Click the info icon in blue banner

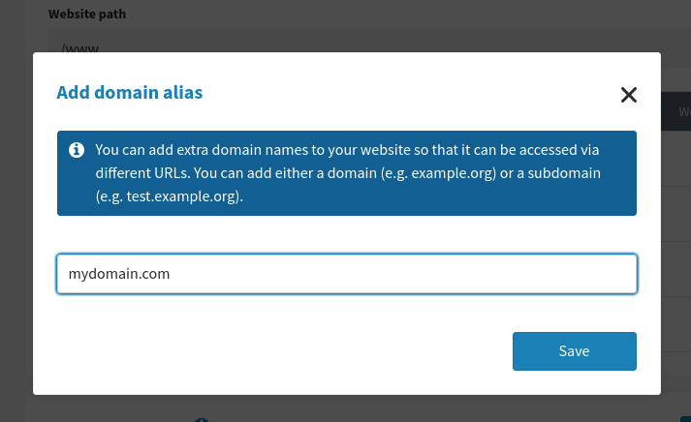[x=76, y=151]
